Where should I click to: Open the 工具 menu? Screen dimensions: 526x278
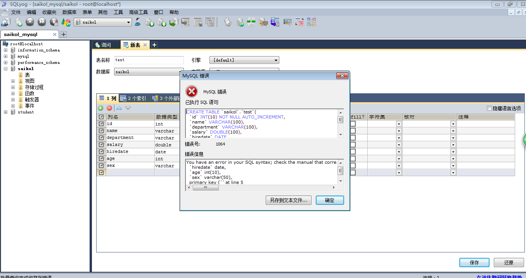[x=118, y=12]
